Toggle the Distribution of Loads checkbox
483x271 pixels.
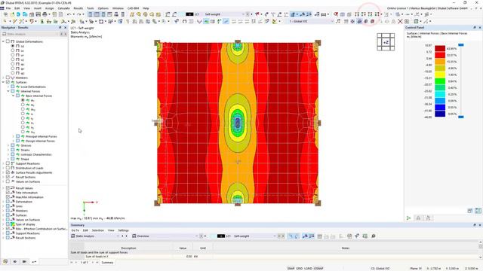(x=8, y=168)
